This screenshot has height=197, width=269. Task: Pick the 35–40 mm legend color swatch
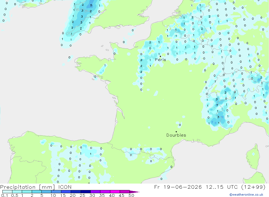(x=105, y=192)
